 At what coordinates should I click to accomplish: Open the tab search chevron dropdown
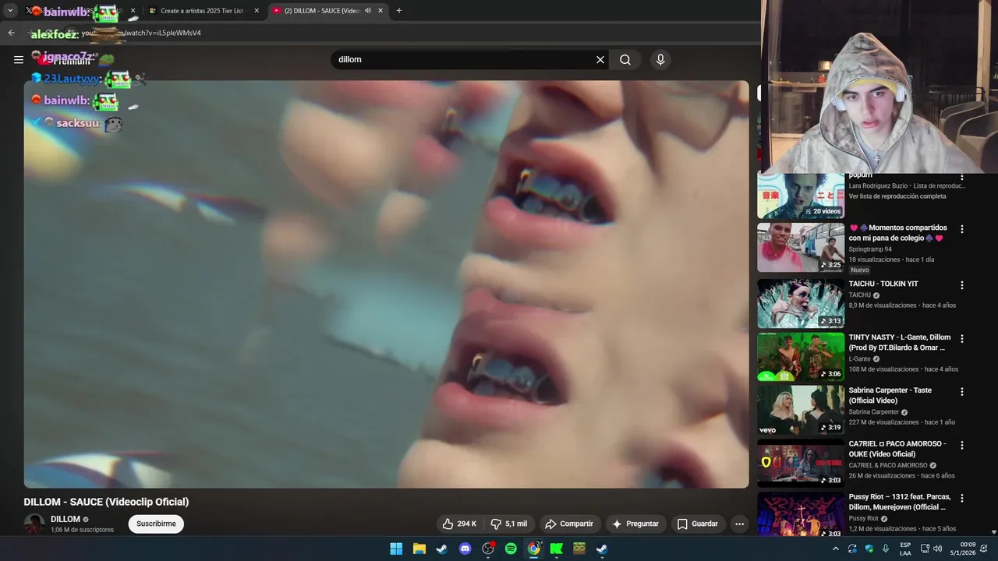(10, 11)
